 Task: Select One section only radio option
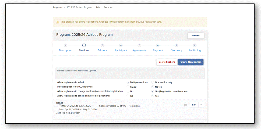click(x=153, y=82)
